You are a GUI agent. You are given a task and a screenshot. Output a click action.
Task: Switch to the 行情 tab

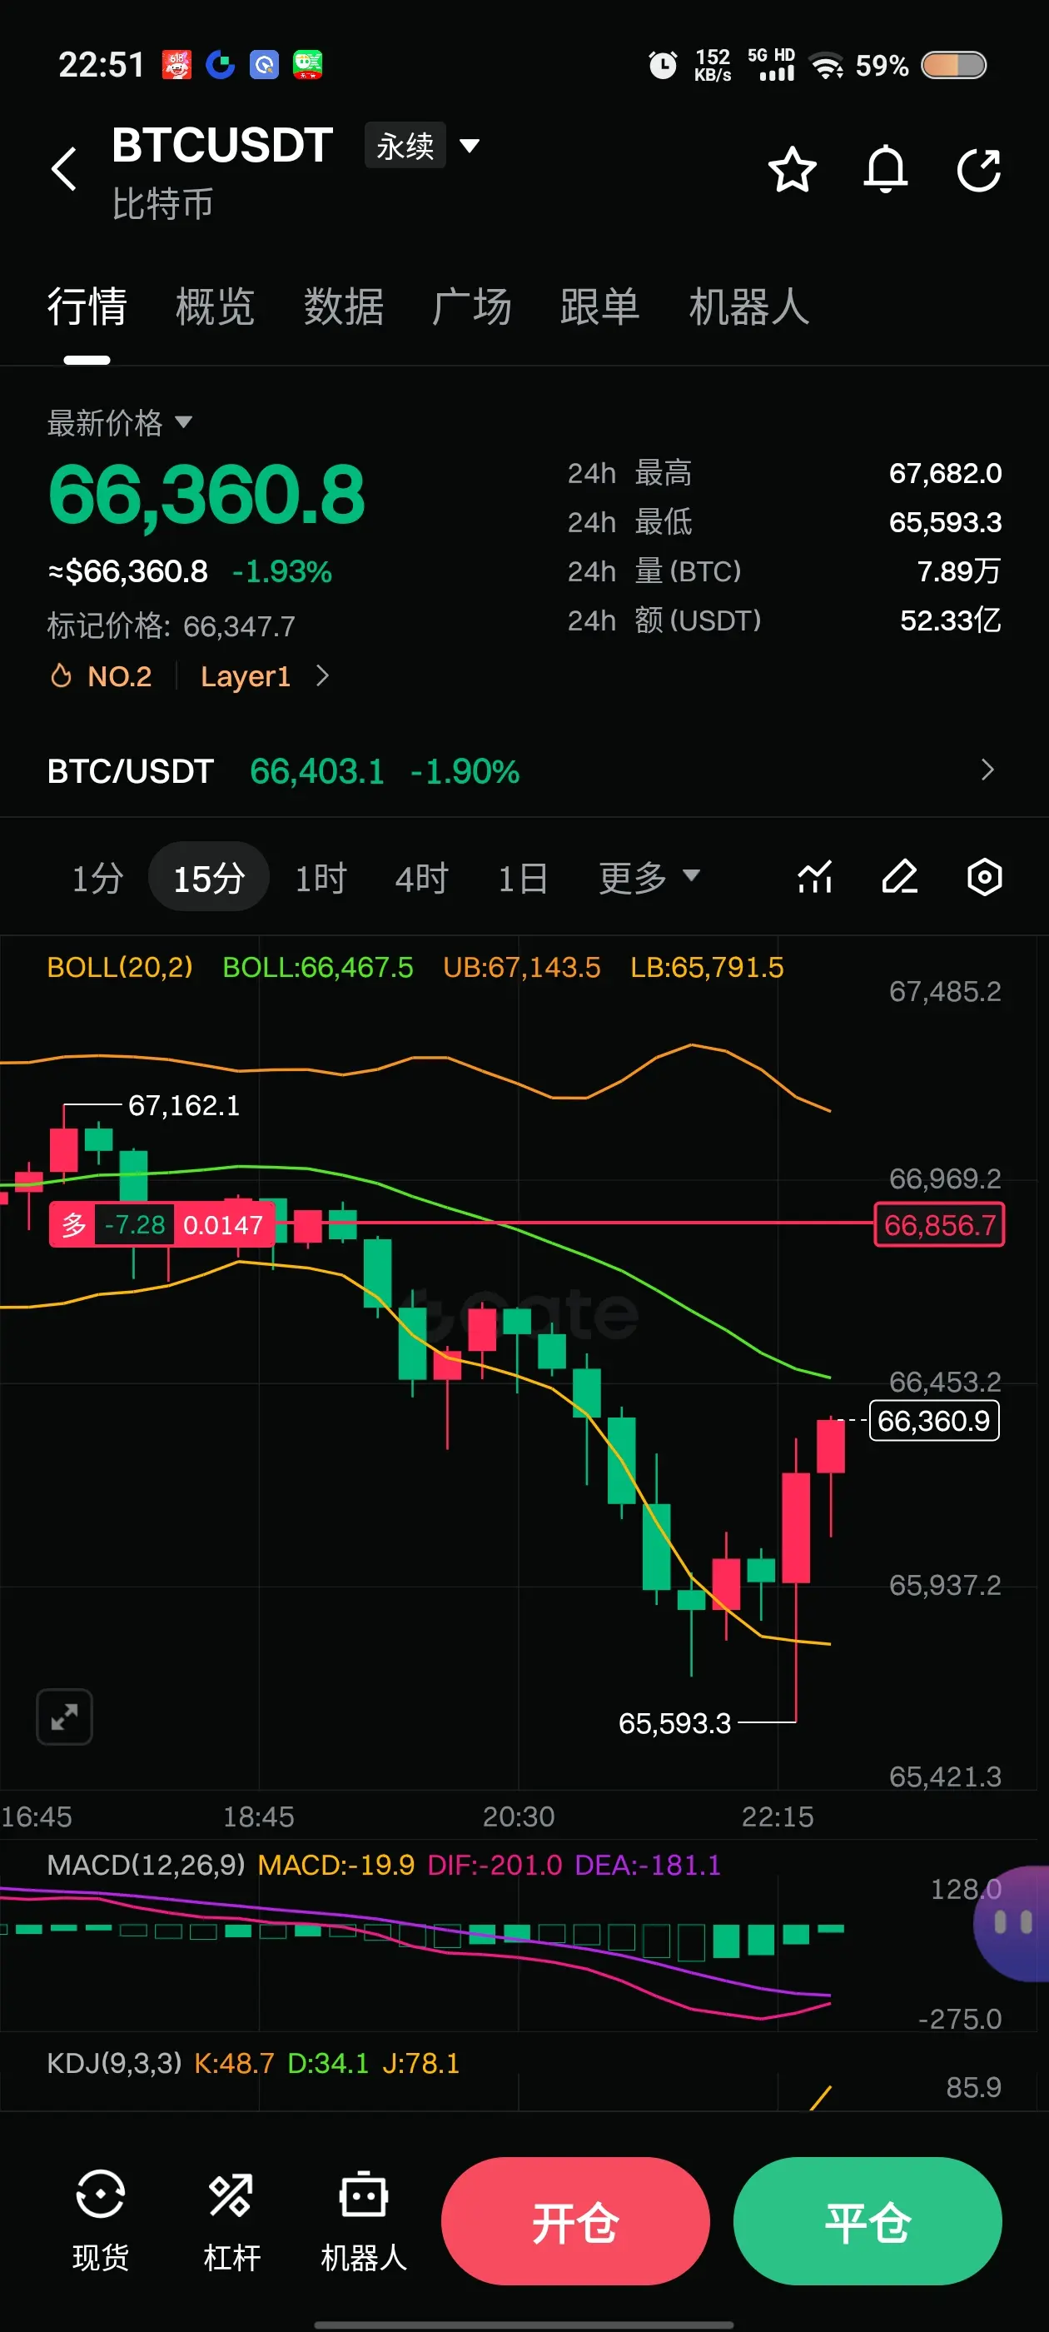87,306
